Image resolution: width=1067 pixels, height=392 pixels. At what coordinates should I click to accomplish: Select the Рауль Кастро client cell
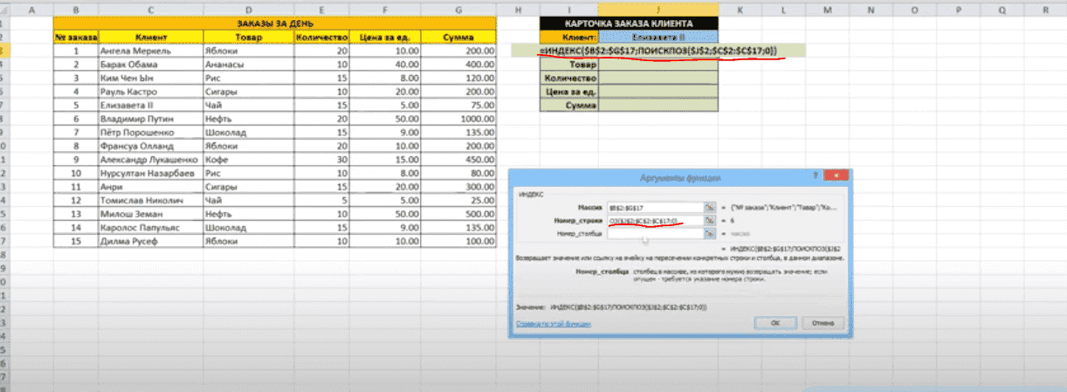coord(151,92)
